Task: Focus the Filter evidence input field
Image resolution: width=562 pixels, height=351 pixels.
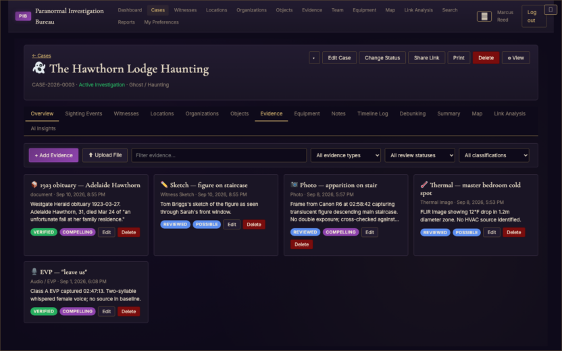Action: click(x=219, y=155)
